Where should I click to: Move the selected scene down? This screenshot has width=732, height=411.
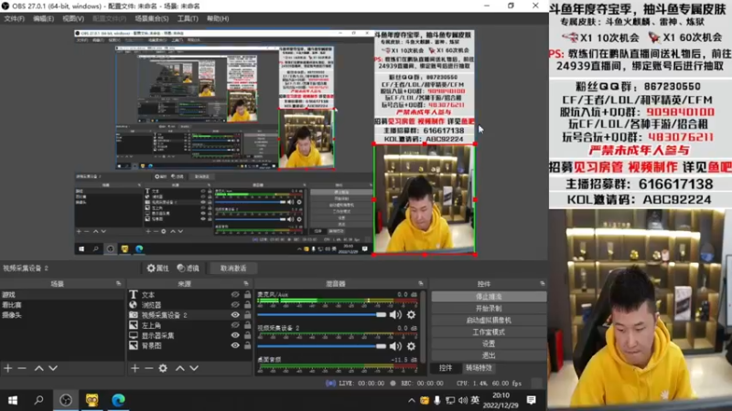(x=53, y=368)
